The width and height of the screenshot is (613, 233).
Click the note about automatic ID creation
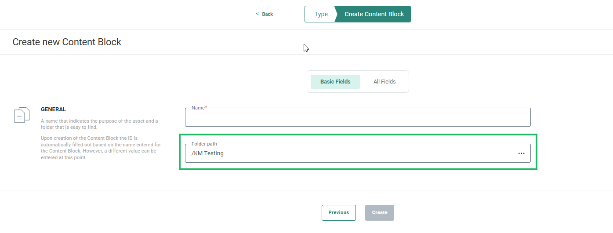(101, 148)
